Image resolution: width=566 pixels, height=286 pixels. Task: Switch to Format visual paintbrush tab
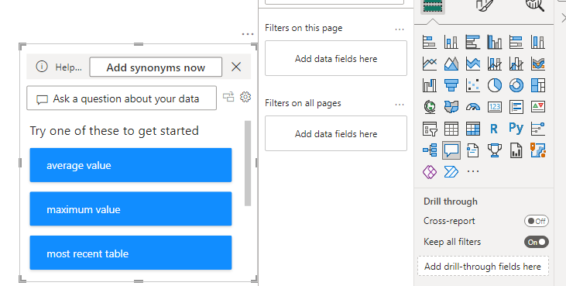click(484, 5)
